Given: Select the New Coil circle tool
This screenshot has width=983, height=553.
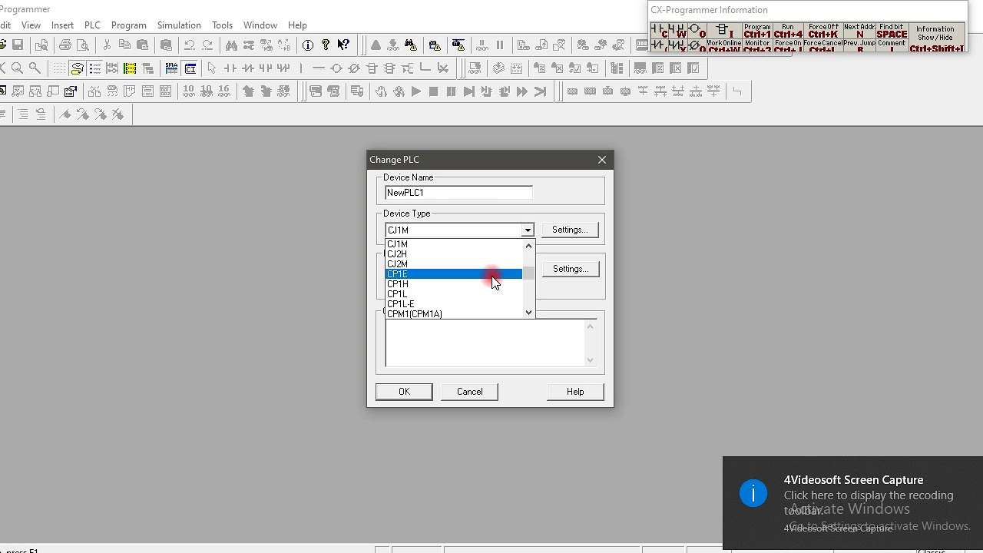Looking at the screenshot, I should click(x=336, y=68).
